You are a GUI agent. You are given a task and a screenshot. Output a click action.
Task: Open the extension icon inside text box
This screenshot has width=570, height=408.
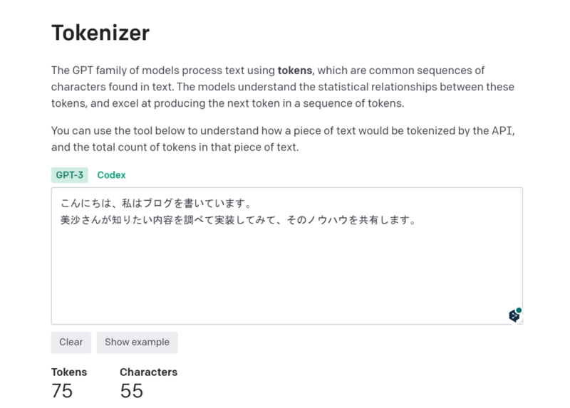tap(514, 315)
